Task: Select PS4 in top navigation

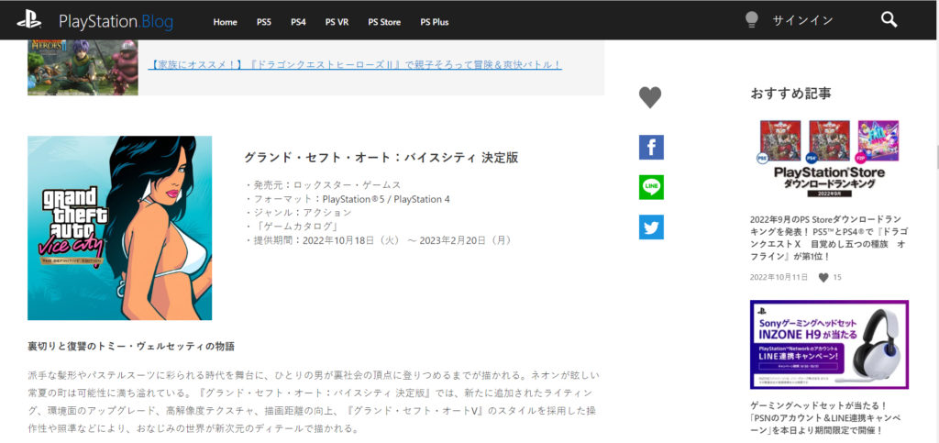Action: (x=299, y=21)
